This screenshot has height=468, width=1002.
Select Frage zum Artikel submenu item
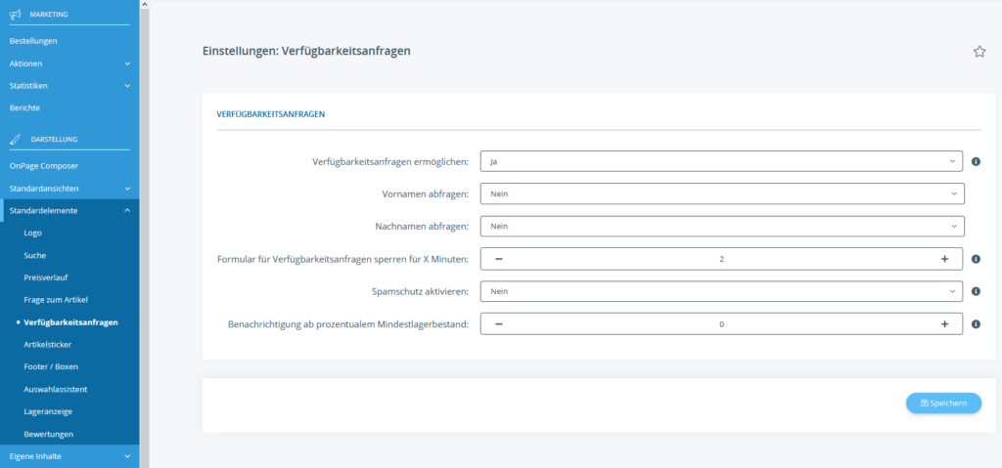tap(56, 299)
